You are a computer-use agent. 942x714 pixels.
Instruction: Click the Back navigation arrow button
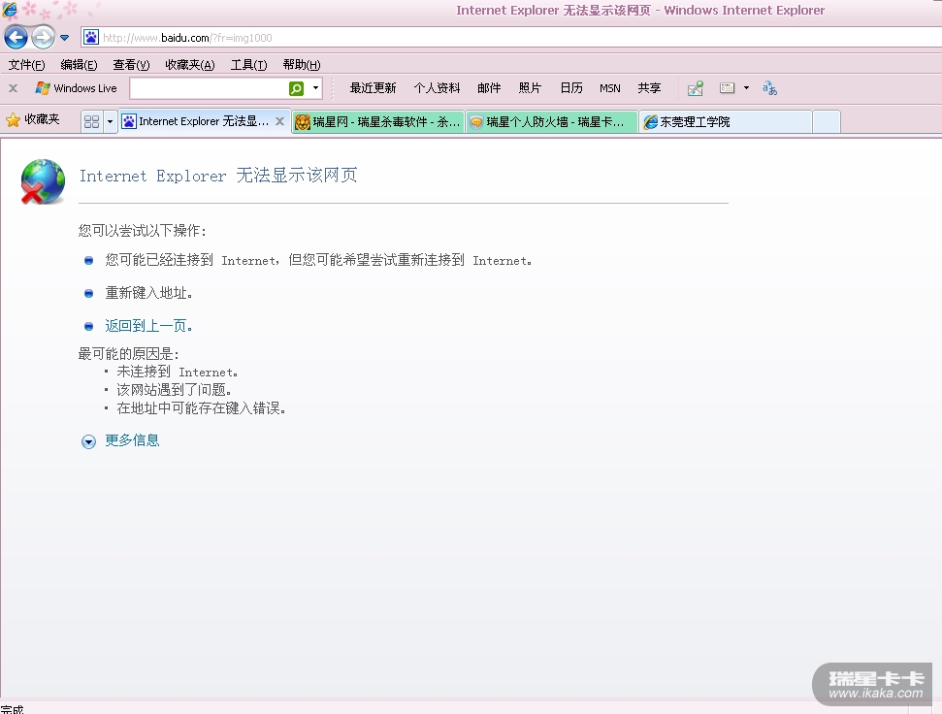pyautogui.click(x=16, y=38)
